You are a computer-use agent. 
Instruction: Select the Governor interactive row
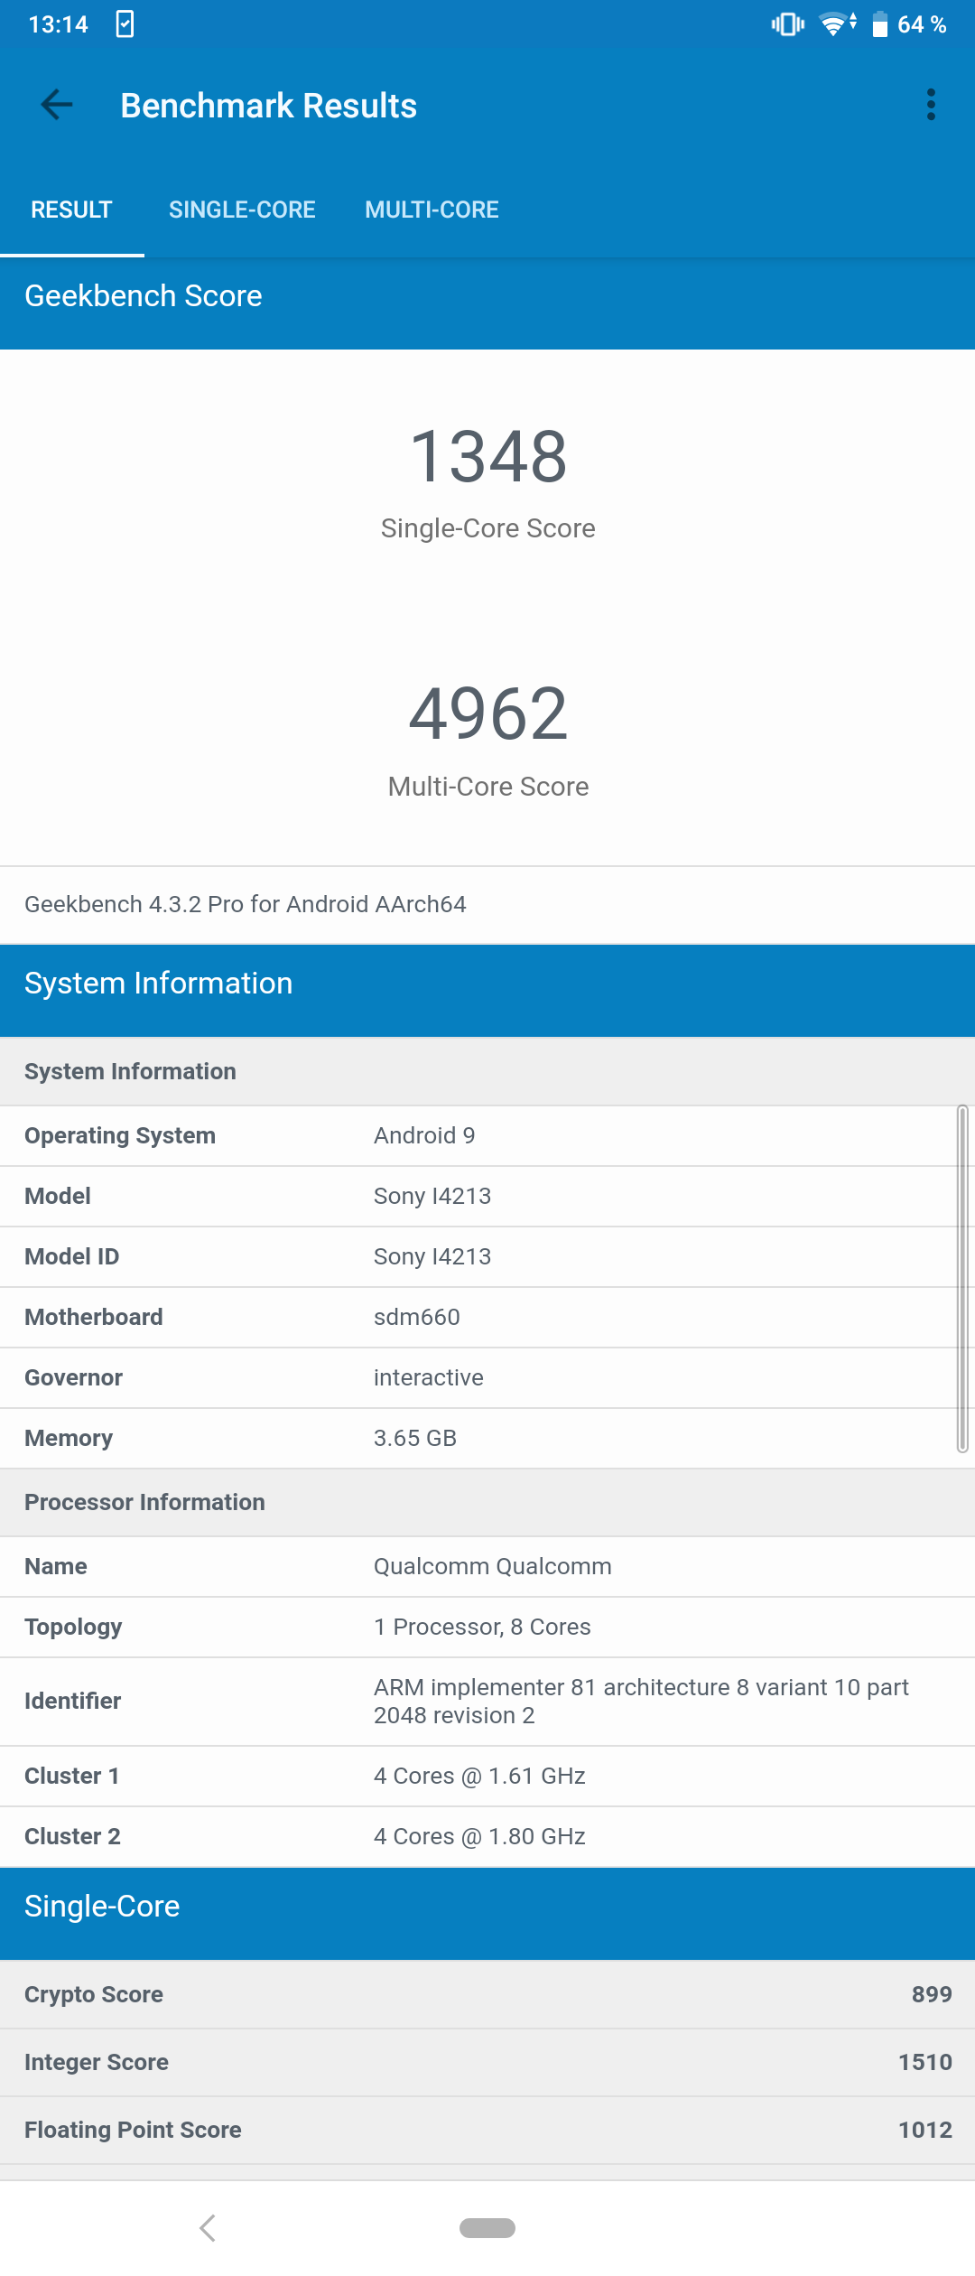click(x=487, y=1377)
